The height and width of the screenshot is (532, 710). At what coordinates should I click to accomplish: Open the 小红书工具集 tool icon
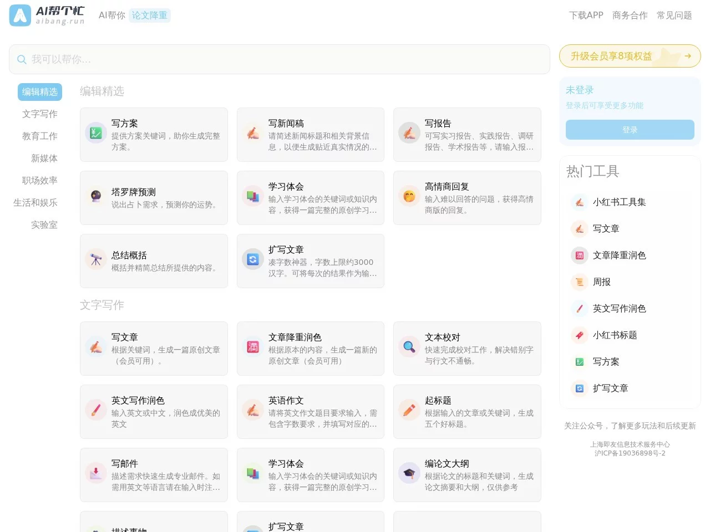click(579, 202)
